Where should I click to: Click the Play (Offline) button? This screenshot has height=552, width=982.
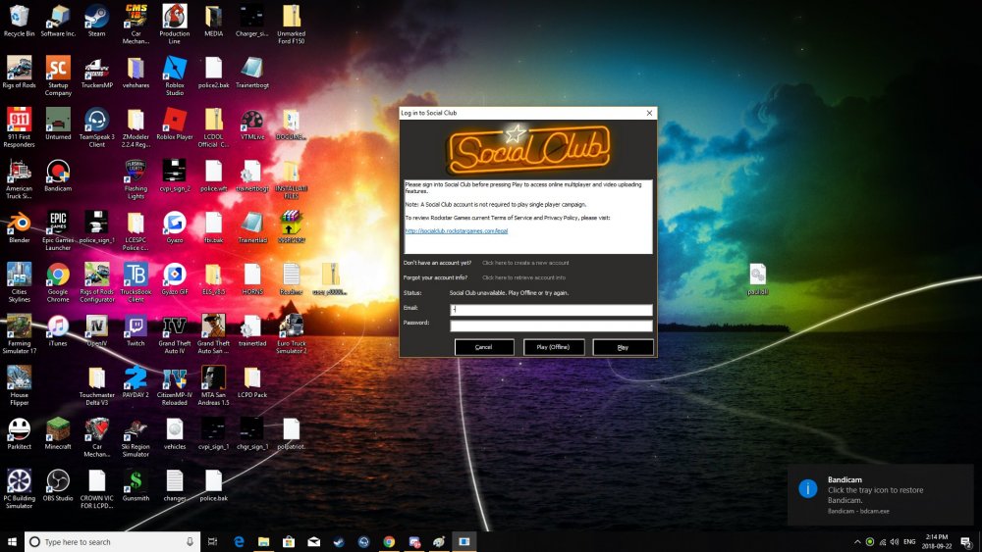554,347
